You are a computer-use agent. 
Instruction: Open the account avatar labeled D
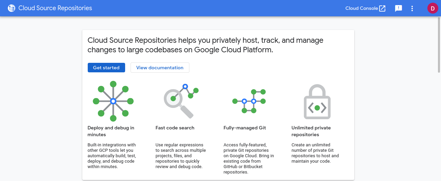432,8
